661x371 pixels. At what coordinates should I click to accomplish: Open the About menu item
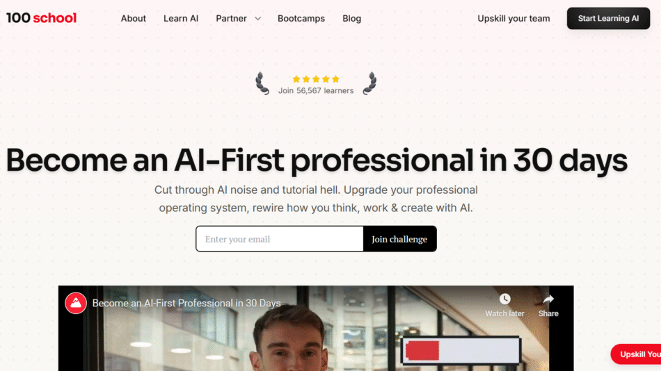133,19
